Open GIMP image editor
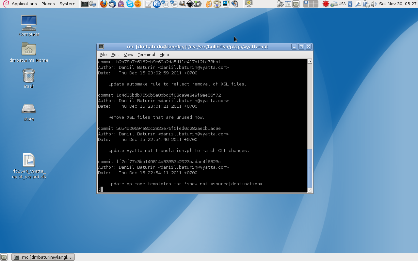 coord(182,4)
